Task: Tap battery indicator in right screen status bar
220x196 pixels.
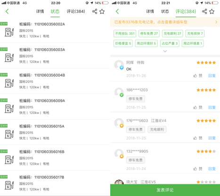Action: 215,3
